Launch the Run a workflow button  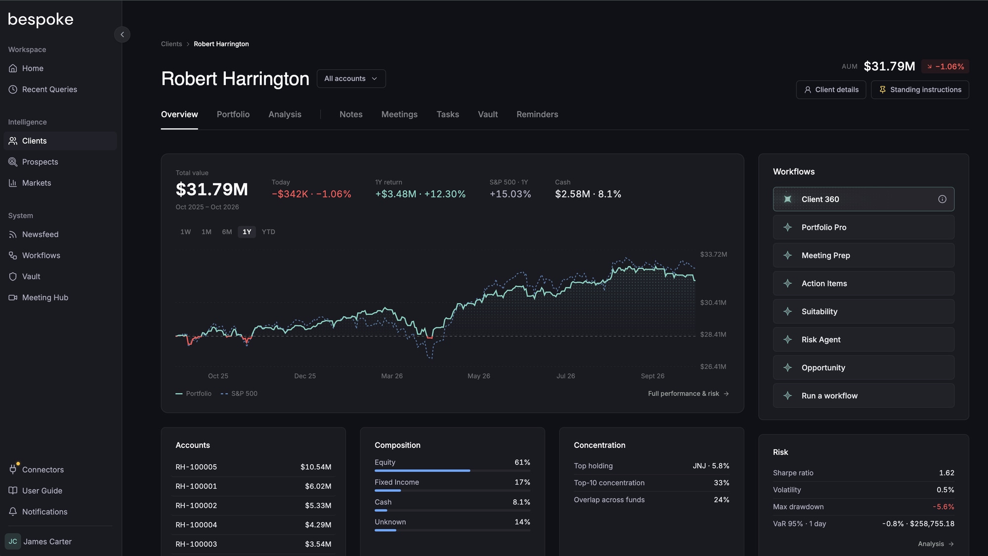(864, 396)
